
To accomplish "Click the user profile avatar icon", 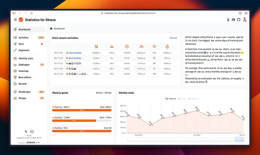I will click(244, 20).
